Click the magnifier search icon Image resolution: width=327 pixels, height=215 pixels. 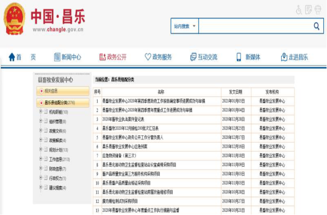pos(317,26)
